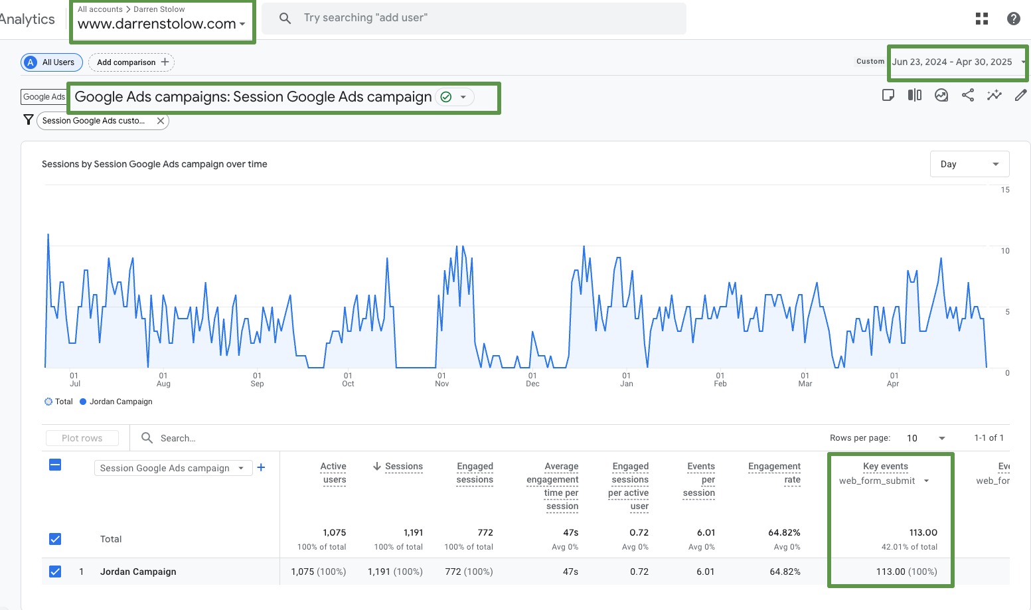Click the Darren Stolow breadcrumb
This screenshot has width=1031, height=610.
coord(159,9)
